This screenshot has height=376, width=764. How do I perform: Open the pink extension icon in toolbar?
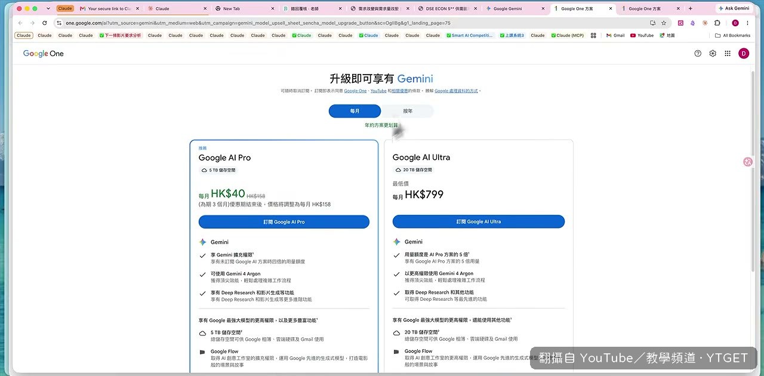pyautogui.click(x=681, y=23)
